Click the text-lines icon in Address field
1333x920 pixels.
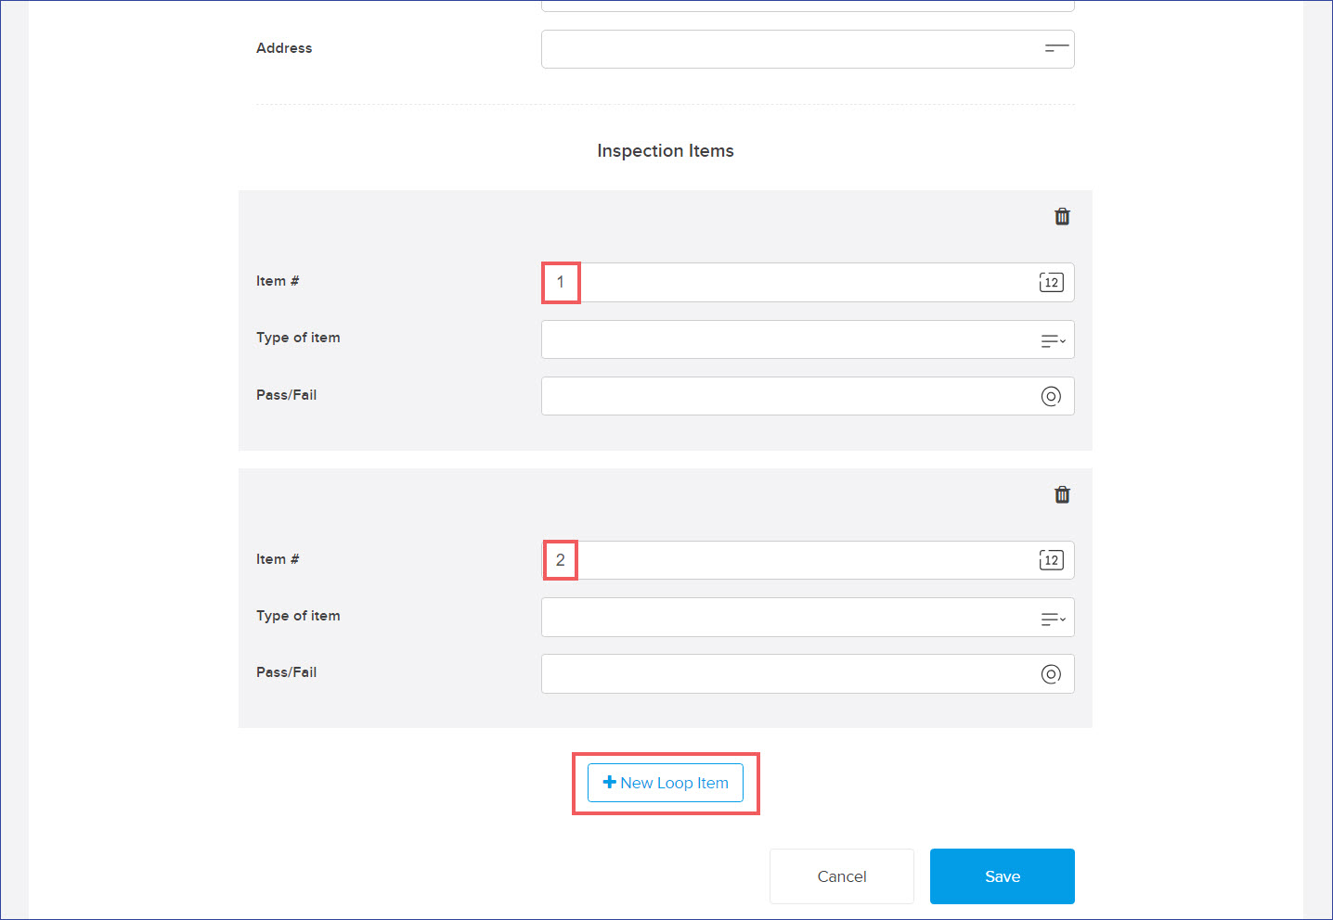click(1055, 48)
